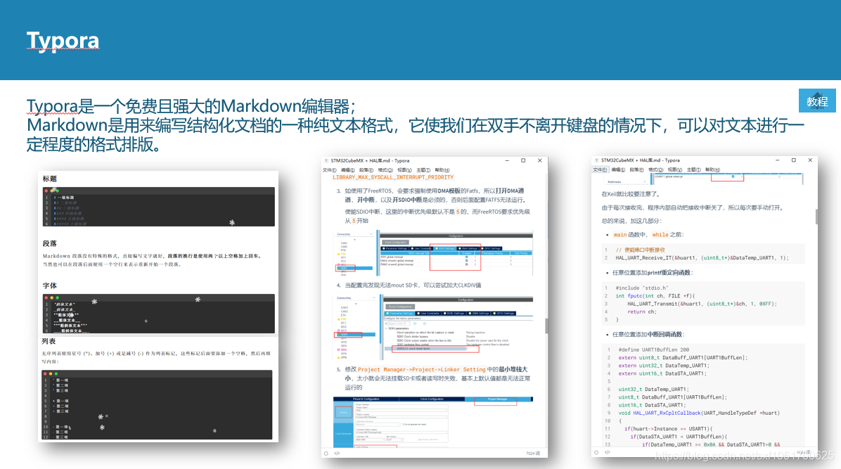Open 格式(O) menu in the FreeRTOS Typora window
The height and width of the screenshot is (469, 841).
point(385,170)
